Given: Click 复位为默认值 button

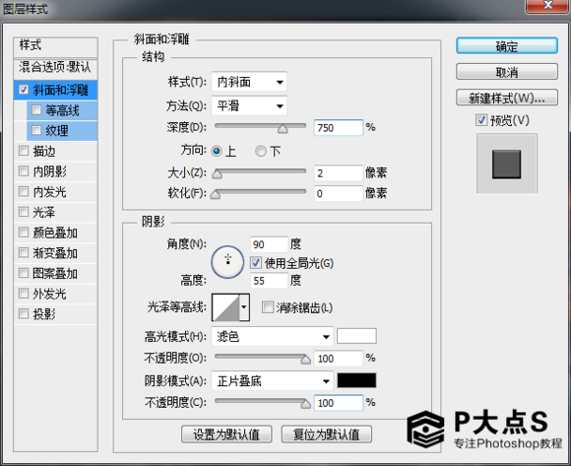Looking at the screenshot, I should pyautogui.click(x=327, y=434).
